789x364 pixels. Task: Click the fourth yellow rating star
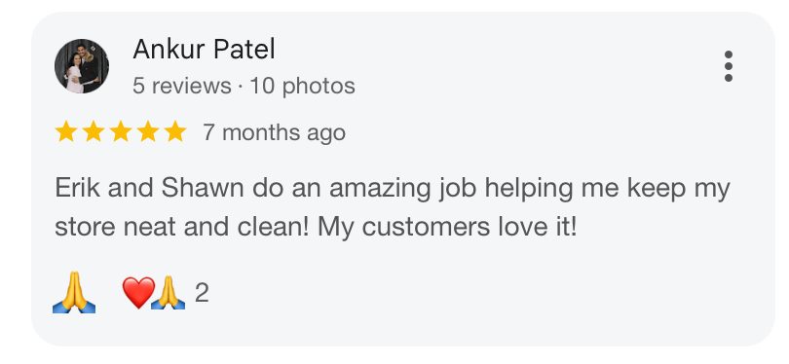point(148,132)
